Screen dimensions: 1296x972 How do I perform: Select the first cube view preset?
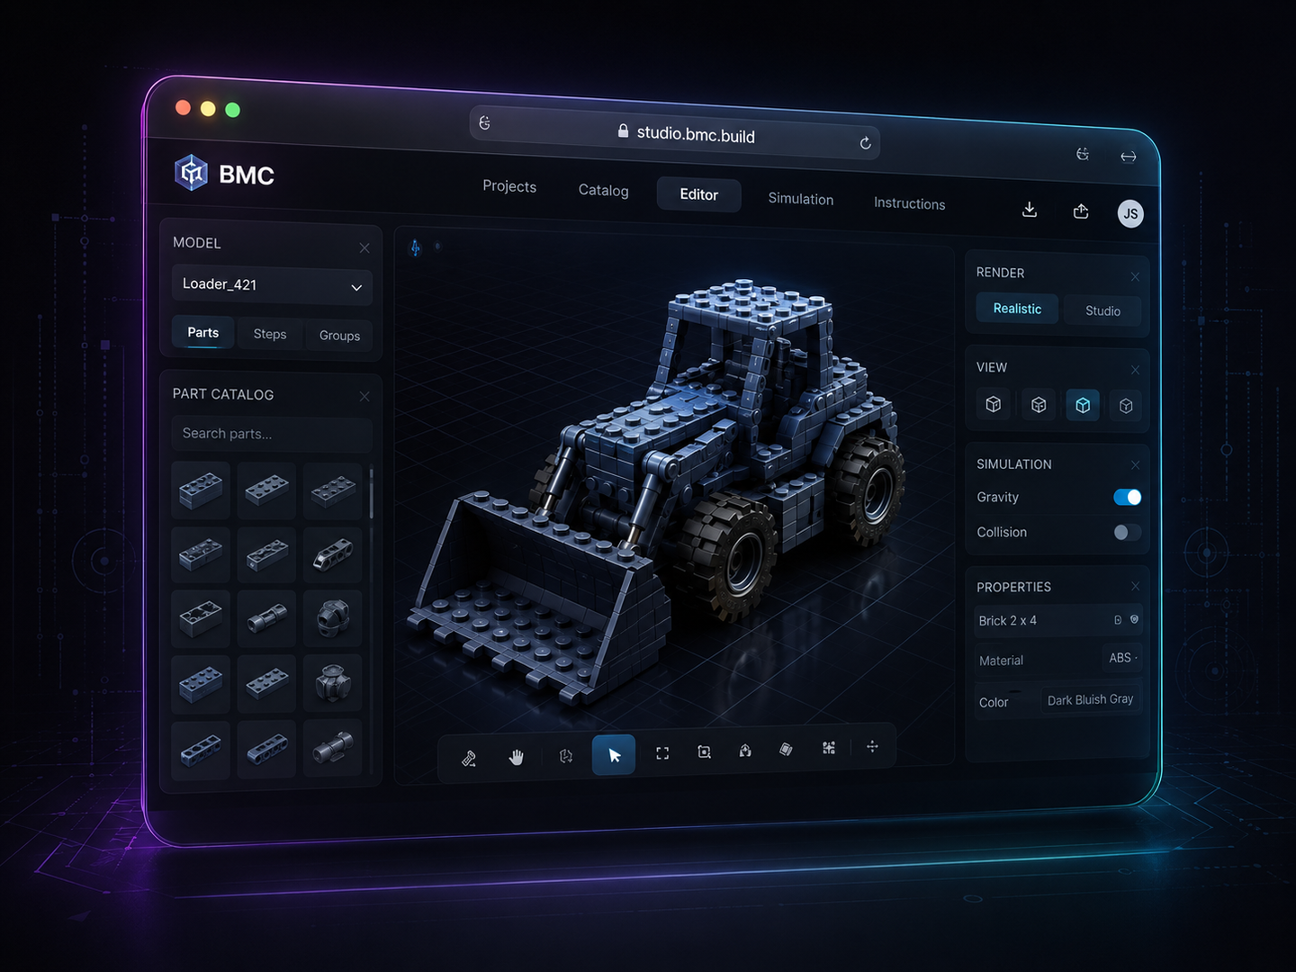994,404
